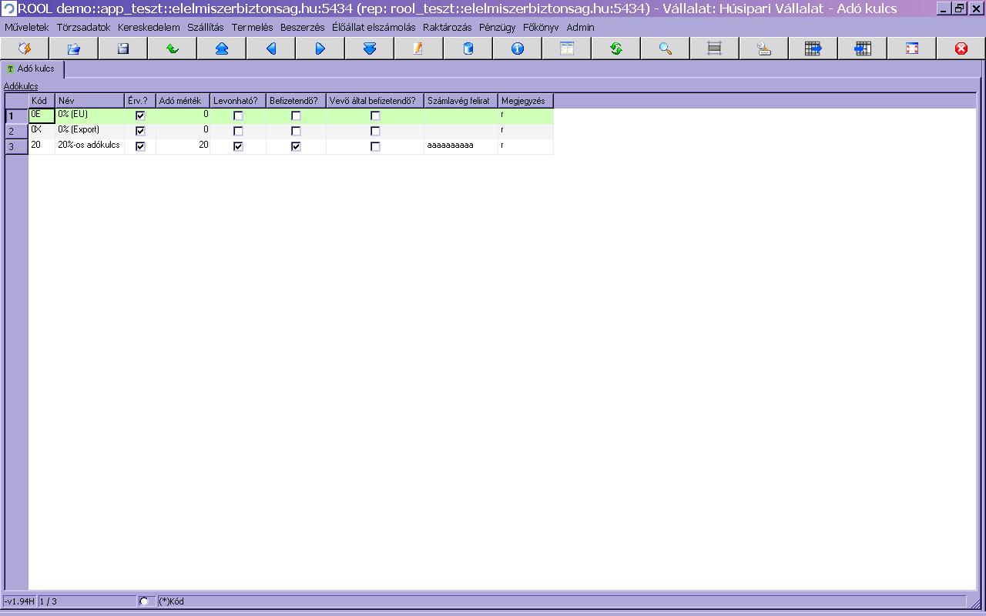Open the Beszerzés menu

click(303, 27)
